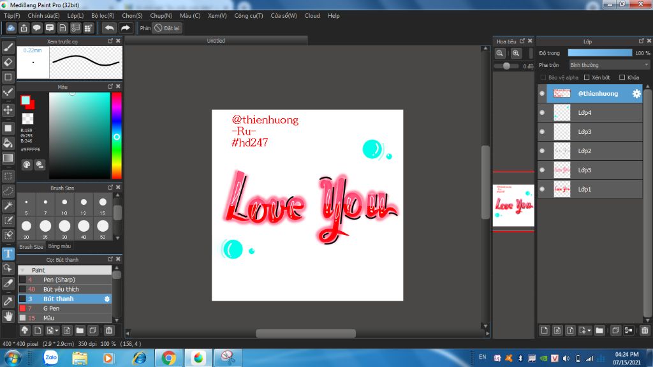Open the Pha trộn blend mode dropdown
The image size is (653, 367).
609,65
